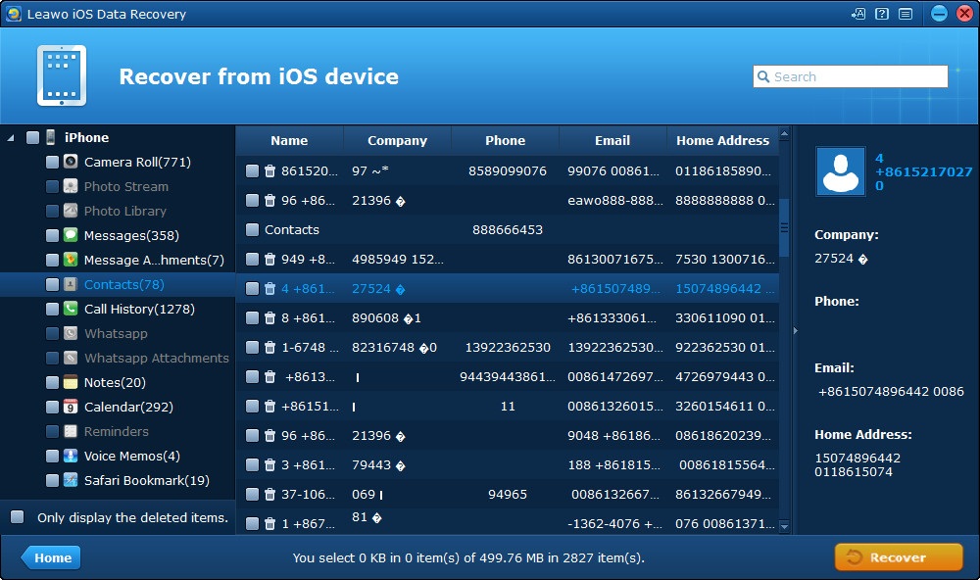Tick checkbox of the 8 +861 row
Screen dimensions: 980x580
[252, 318]
